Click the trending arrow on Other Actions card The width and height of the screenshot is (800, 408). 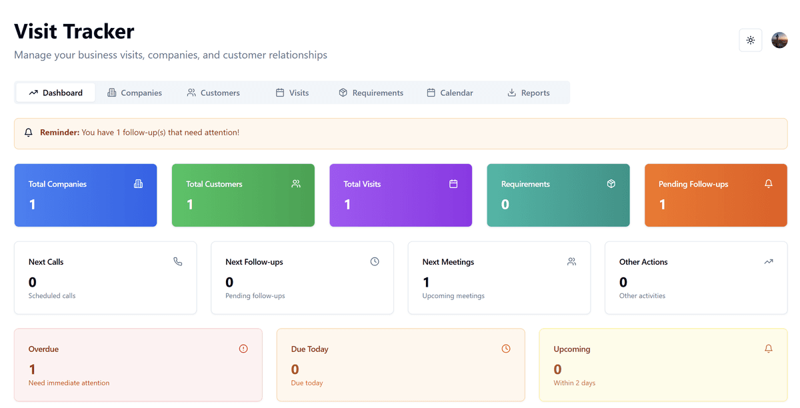pyautogui.click(x=768, y=261)
